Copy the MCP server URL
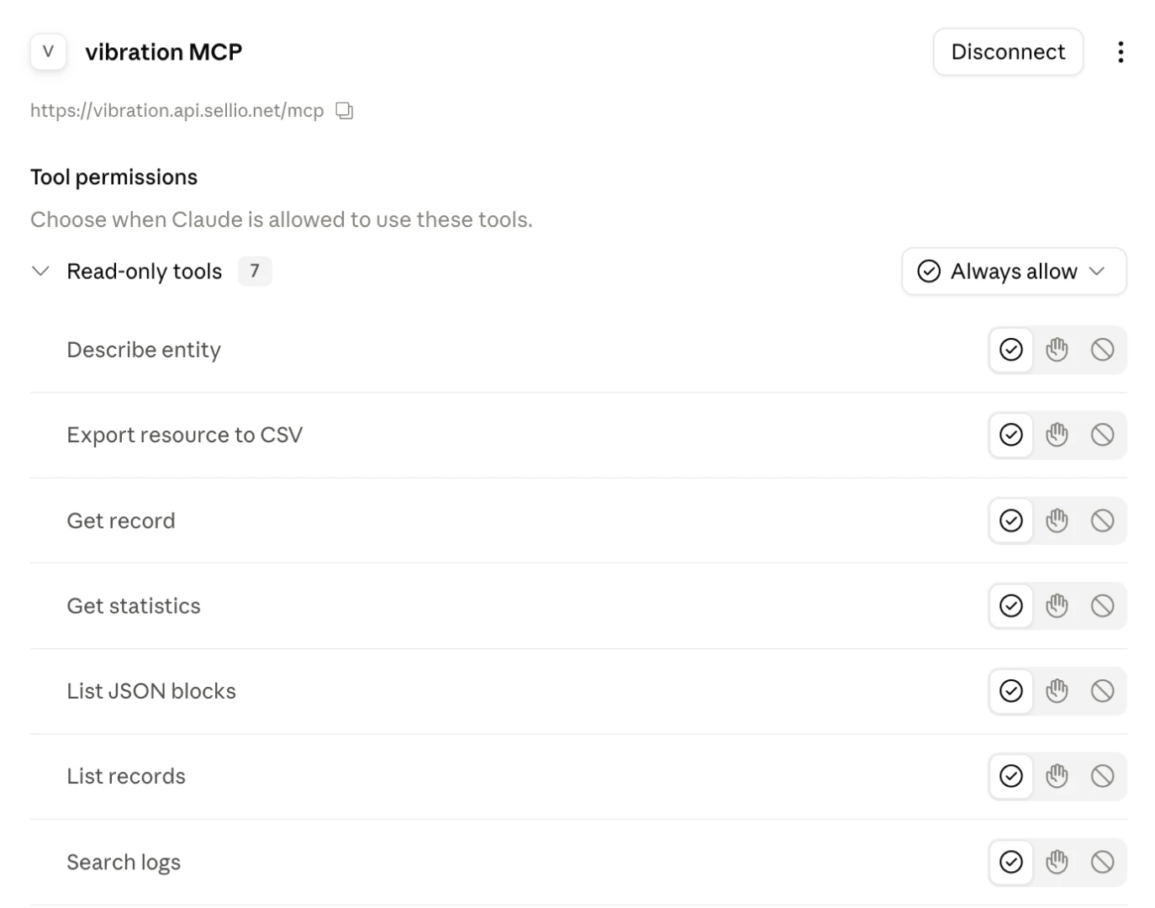 tap(345, 110)
